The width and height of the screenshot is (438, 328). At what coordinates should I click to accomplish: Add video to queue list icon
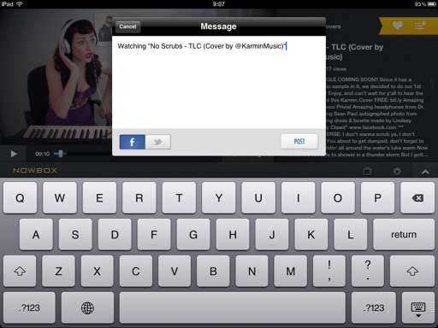[x=420, y=26]
